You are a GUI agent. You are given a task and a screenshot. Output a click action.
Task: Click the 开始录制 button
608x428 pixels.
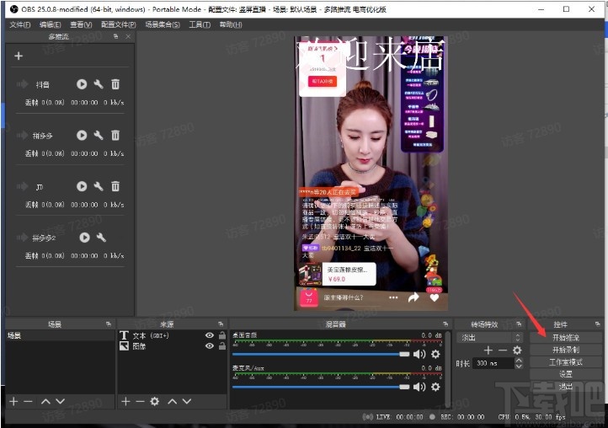pos(565,350)
